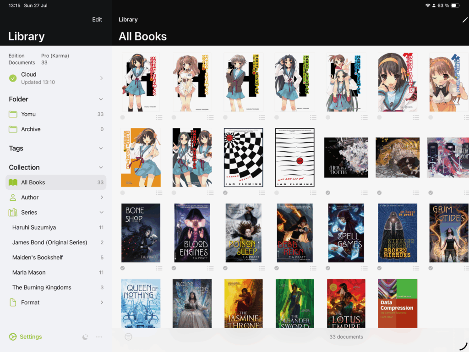
Task: Select The Burning Kingdoms series
Action: pyautogui.click(x=56, y=287)
